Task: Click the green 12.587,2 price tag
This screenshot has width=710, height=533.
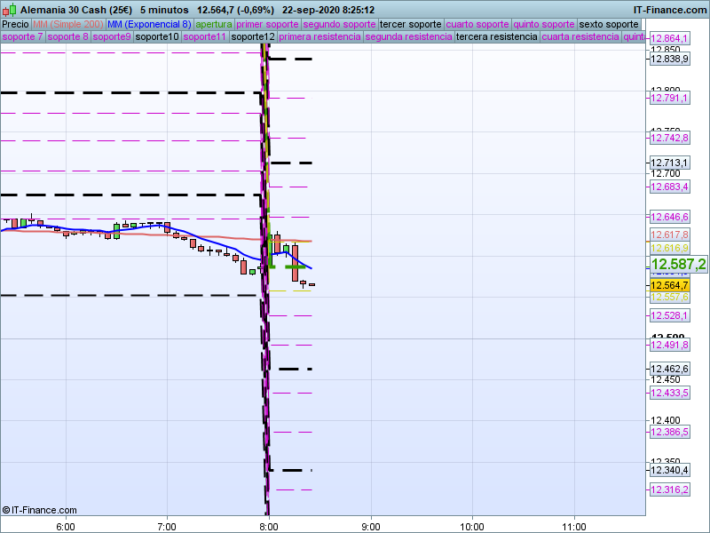Action: [678, 264]
